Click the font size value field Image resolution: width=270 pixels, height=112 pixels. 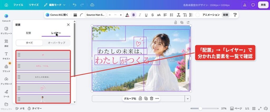click(x=115, y=15)
